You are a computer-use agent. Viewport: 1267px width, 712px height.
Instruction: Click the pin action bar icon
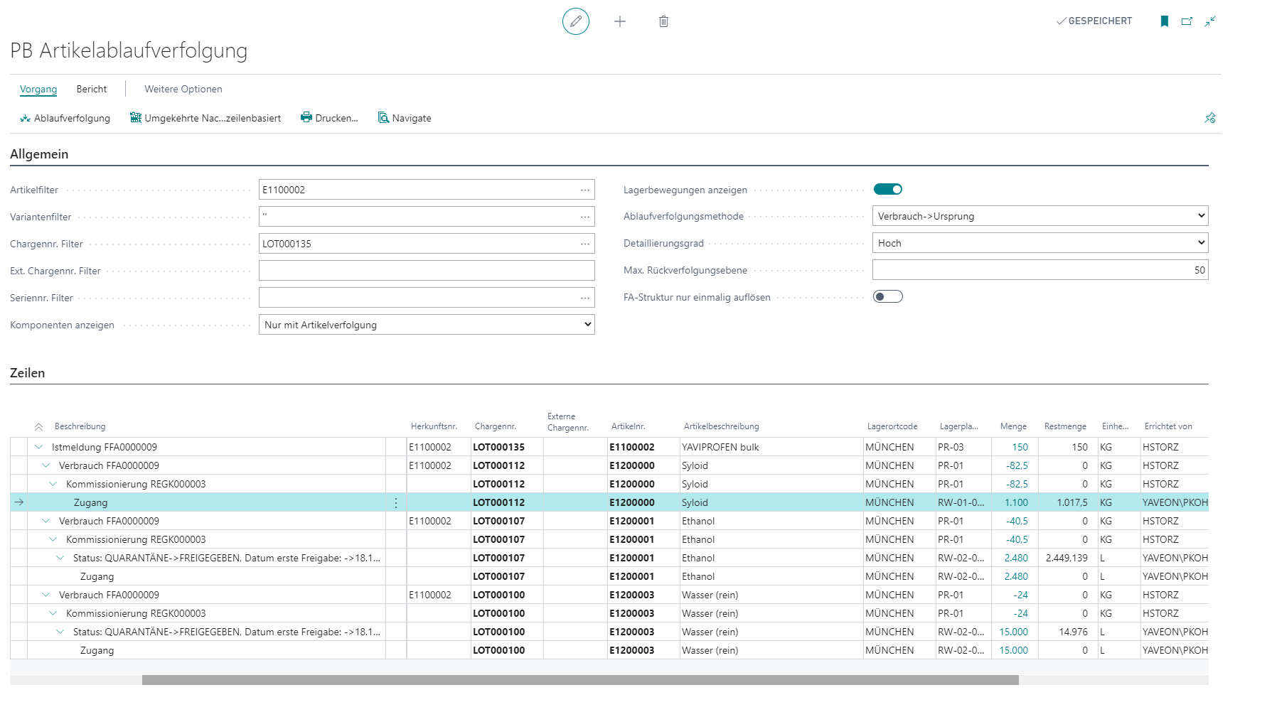[x=1209, y=118]
